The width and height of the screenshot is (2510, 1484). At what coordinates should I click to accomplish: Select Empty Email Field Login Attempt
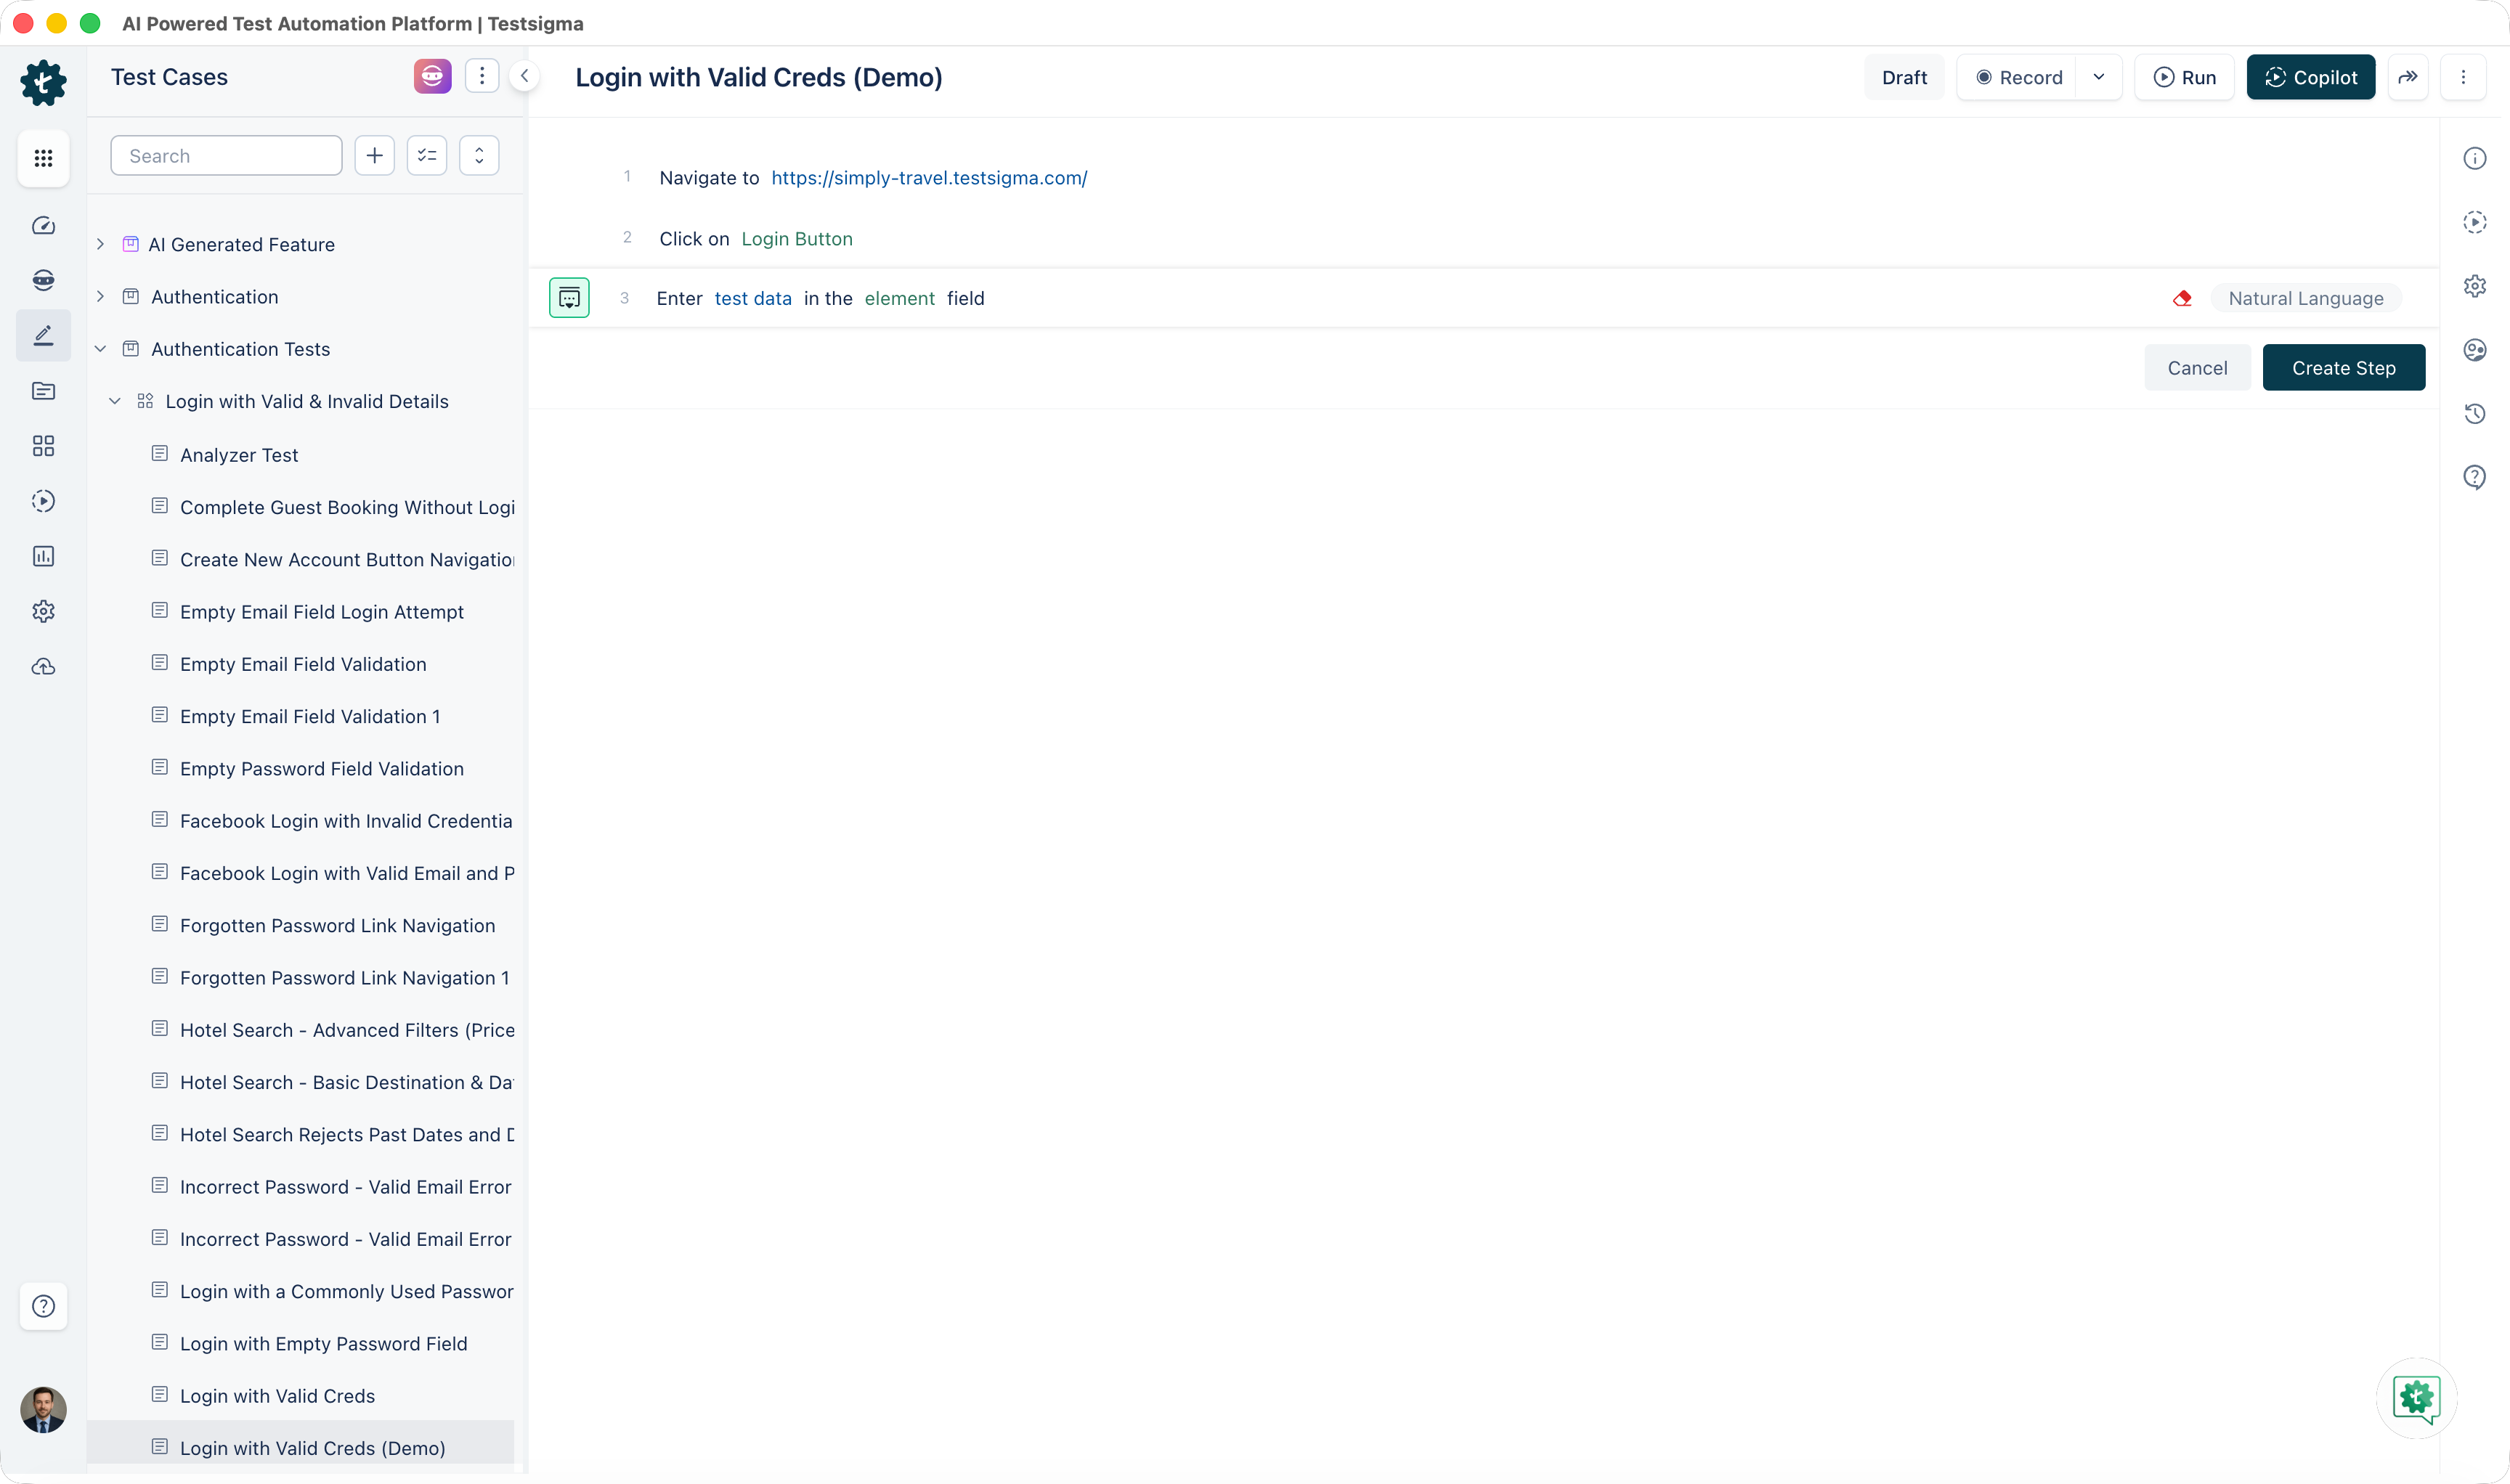coord(321,612)
